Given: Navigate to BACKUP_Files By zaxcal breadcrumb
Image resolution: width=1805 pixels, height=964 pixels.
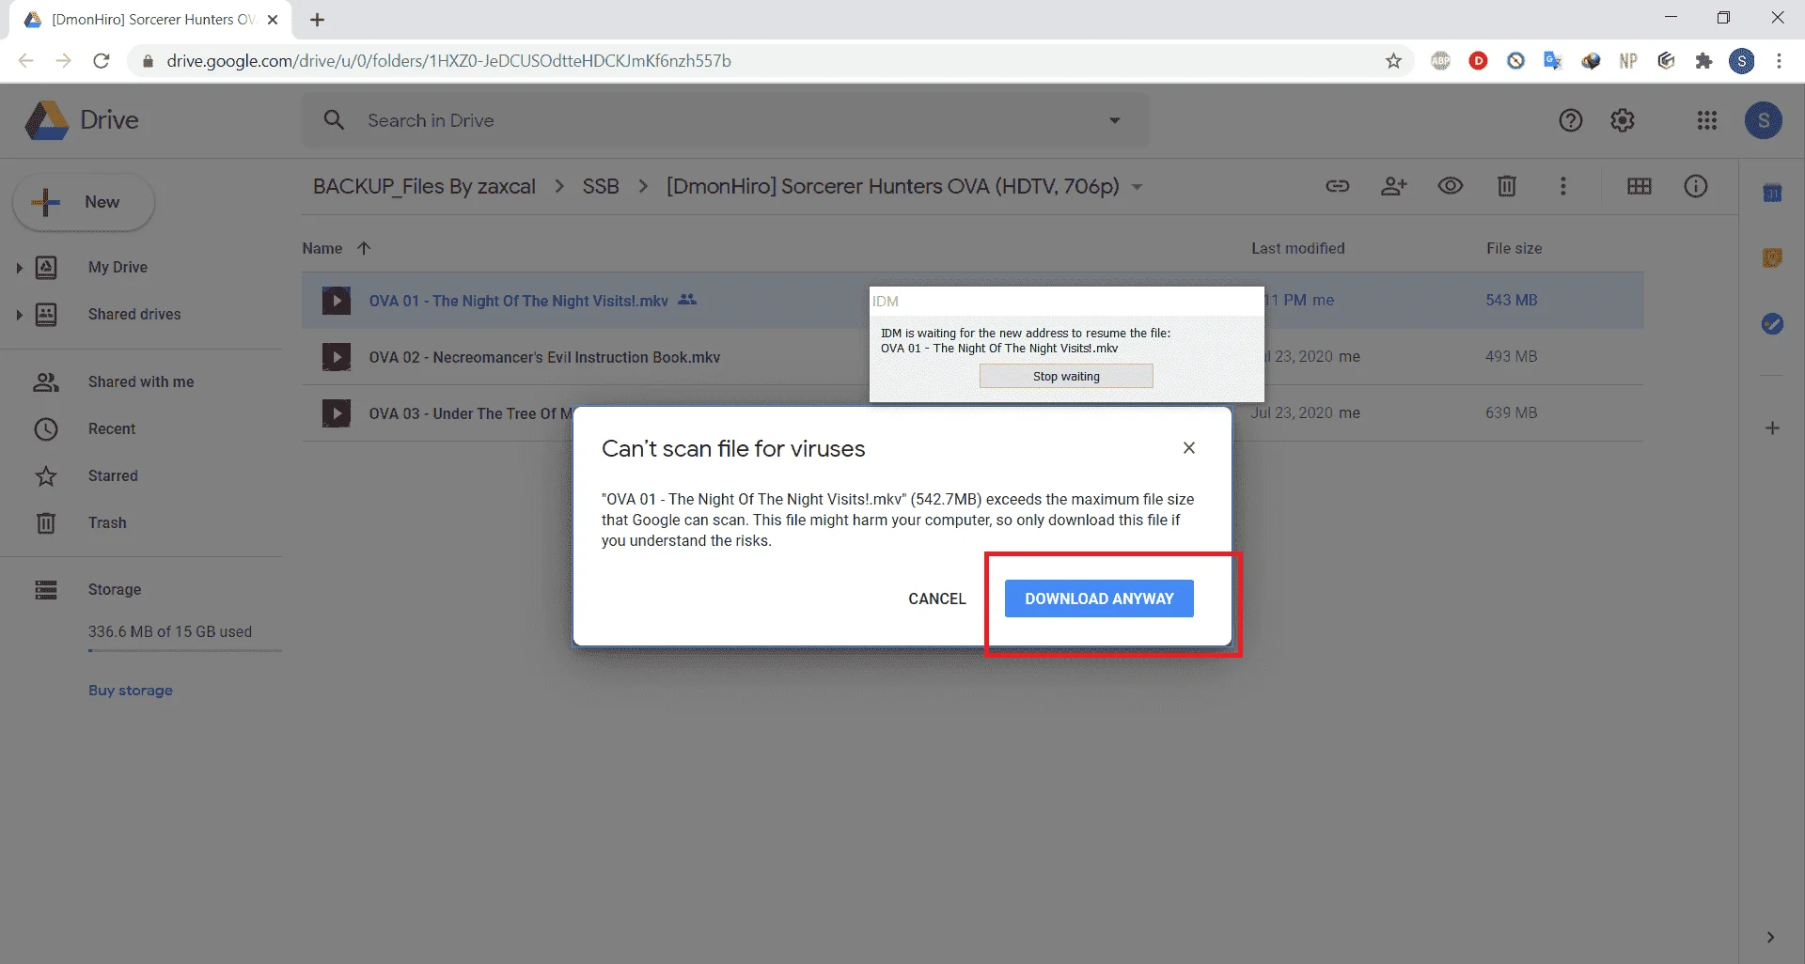Looking at the screenshot, I should (424, 186).
